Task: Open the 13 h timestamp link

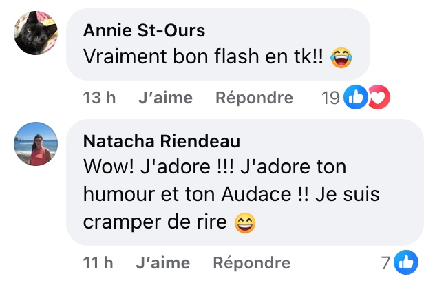Action: point(99,98)
